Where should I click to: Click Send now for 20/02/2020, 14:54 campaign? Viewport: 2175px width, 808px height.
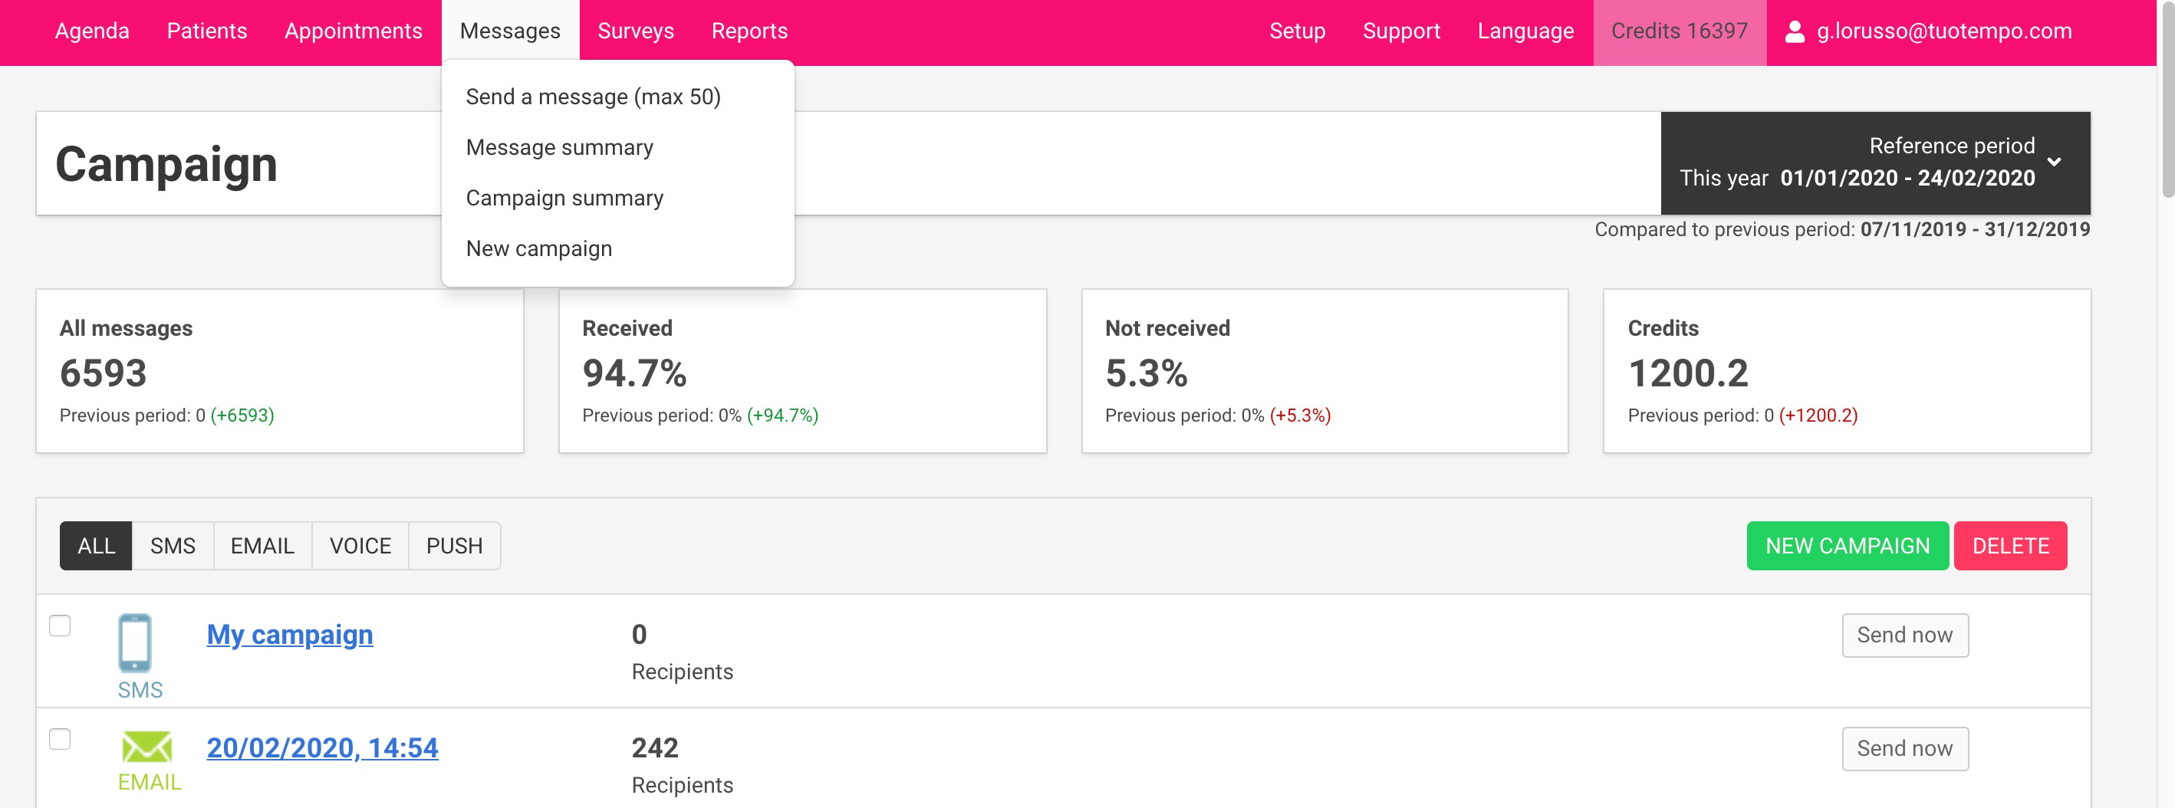[x=1905, y=748]
